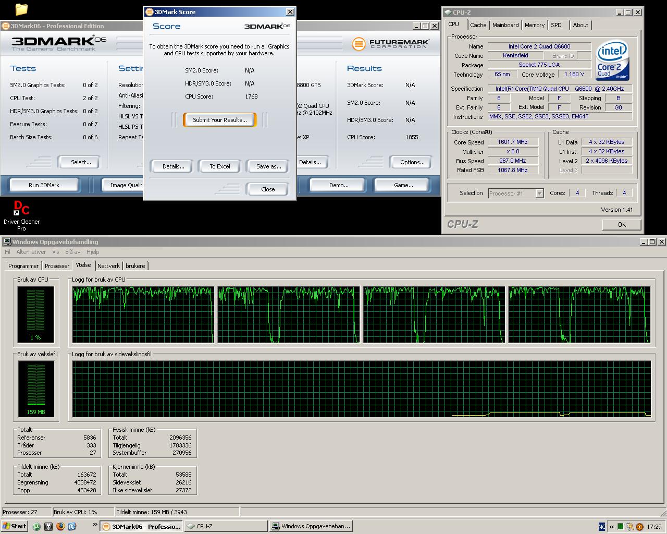Click the To Excel button

tap(219, 166)
